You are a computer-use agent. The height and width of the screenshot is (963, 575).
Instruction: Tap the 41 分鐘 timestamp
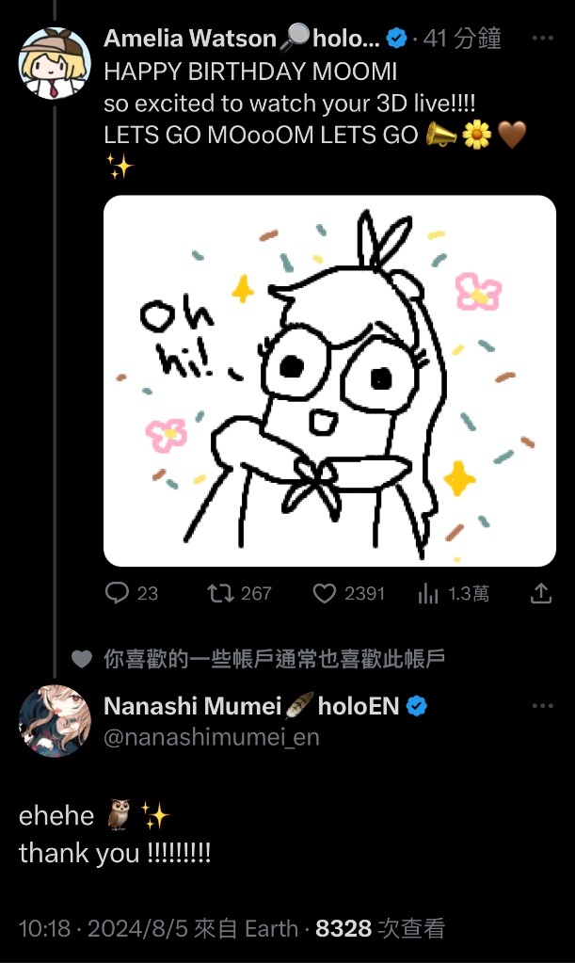tap(462, 39)
